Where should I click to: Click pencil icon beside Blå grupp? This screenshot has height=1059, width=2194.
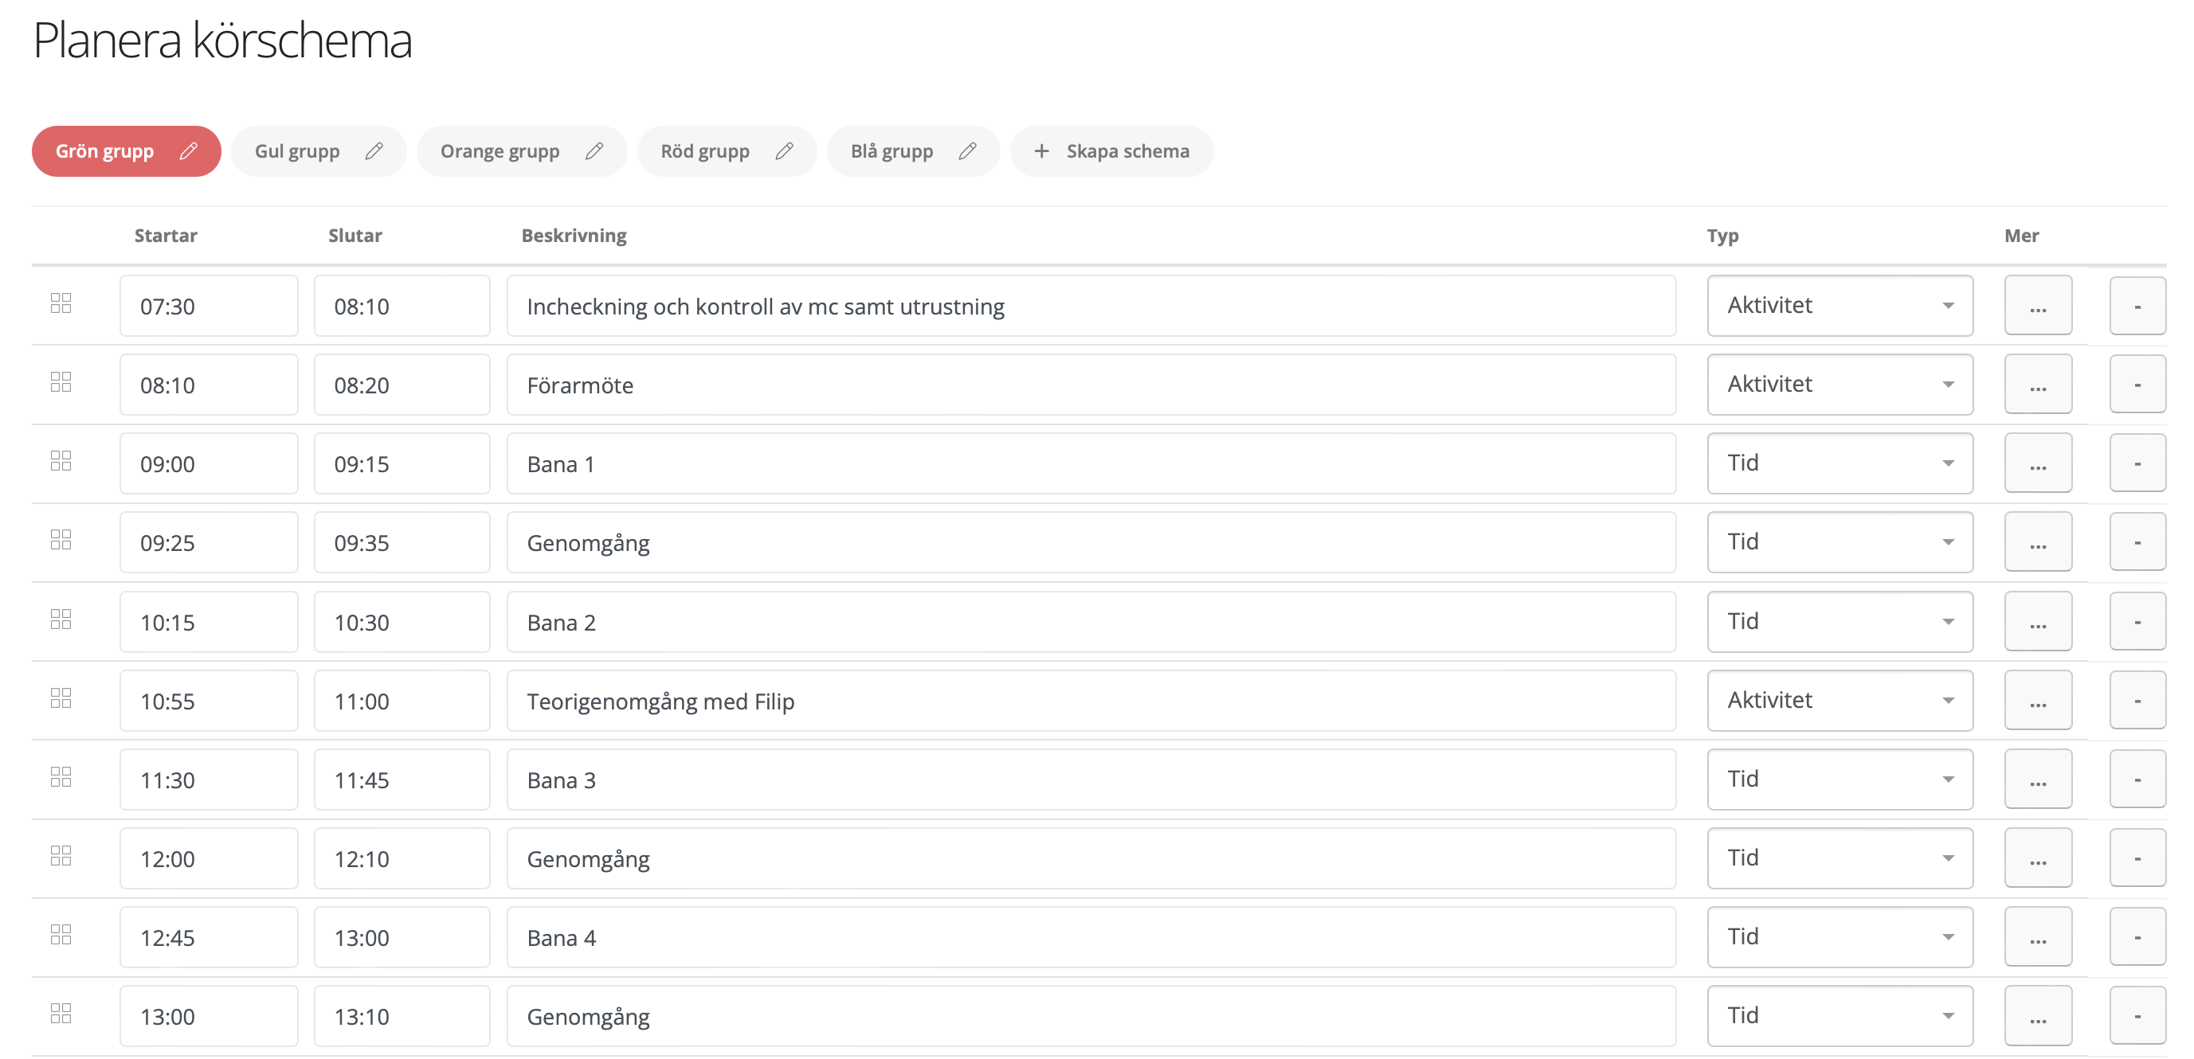(x=967, y=150)
